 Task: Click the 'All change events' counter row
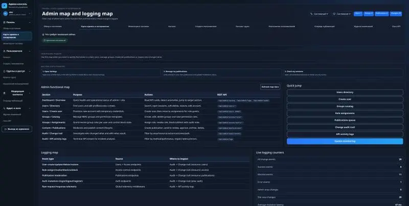pyautogui.click(x=330, y=159)
